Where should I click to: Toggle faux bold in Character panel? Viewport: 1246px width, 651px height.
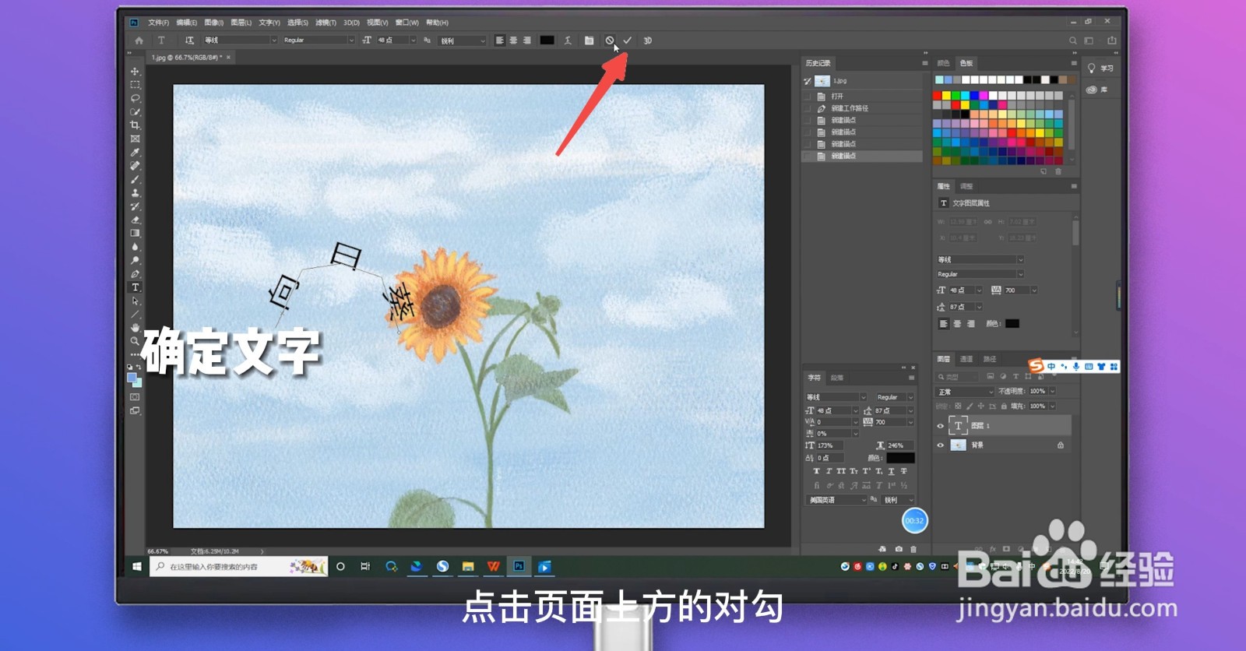point(816,471)
